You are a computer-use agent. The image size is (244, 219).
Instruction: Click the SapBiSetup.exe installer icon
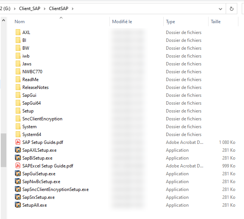point(18,158)
